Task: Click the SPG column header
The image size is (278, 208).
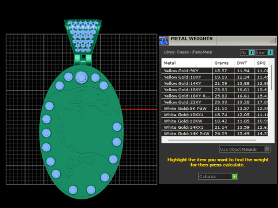Action: tap(261, 63)
